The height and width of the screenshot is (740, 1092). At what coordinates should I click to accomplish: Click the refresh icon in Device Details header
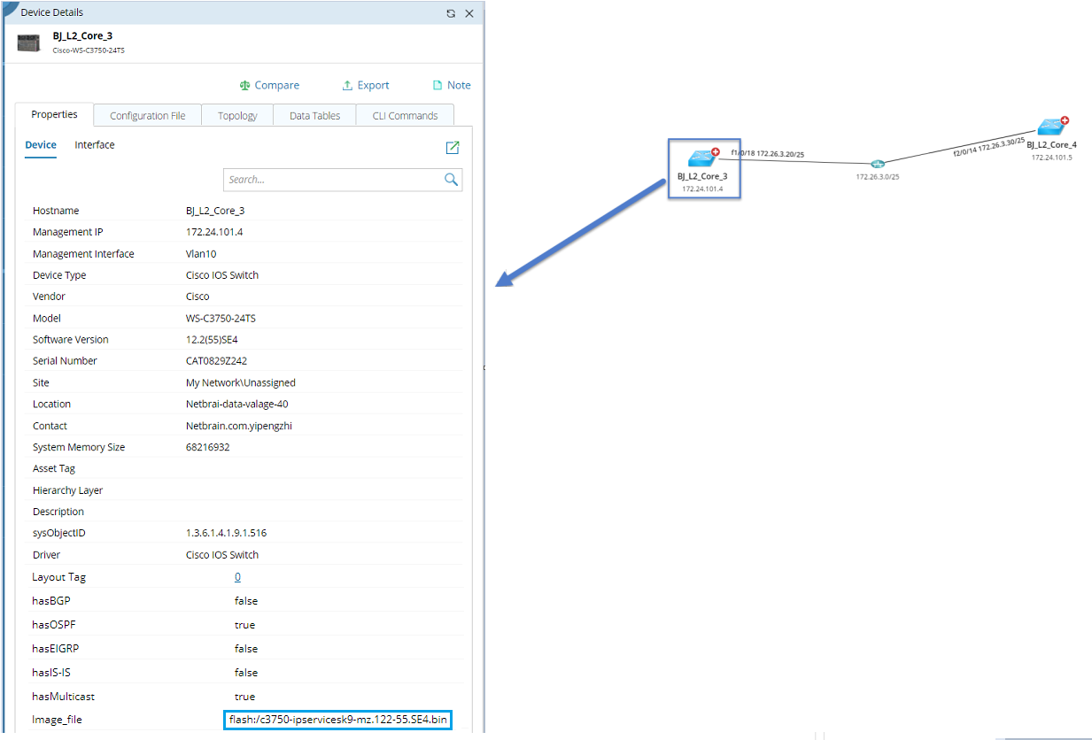[x=451, y=13]
